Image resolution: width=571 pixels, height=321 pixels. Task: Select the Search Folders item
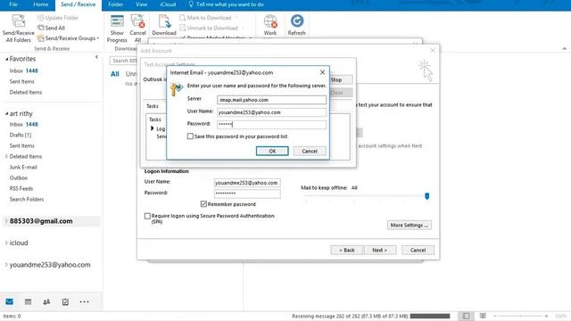(x=27, y=200)
